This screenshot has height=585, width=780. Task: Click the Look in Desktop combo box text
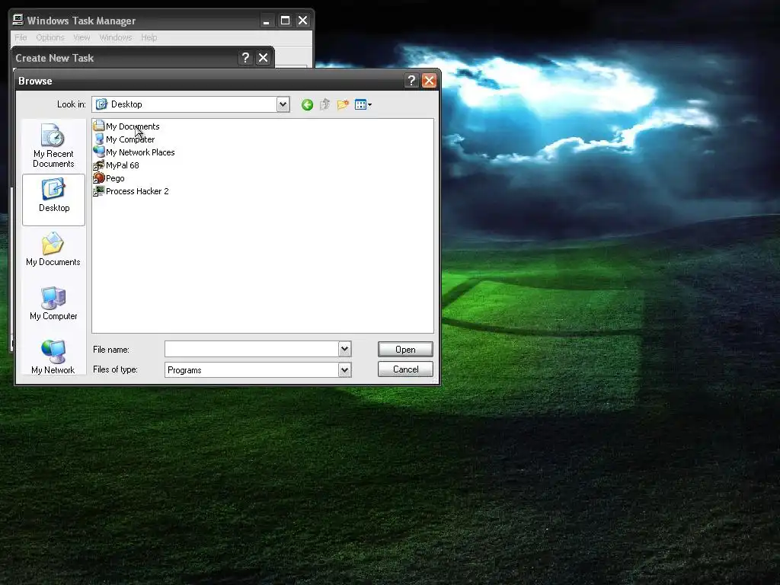pos(126,104)
